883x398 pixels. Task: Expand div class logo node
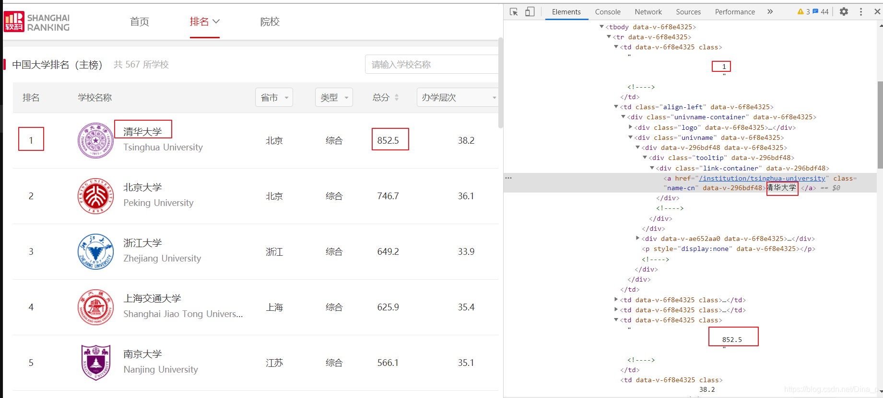coord(630,127)
